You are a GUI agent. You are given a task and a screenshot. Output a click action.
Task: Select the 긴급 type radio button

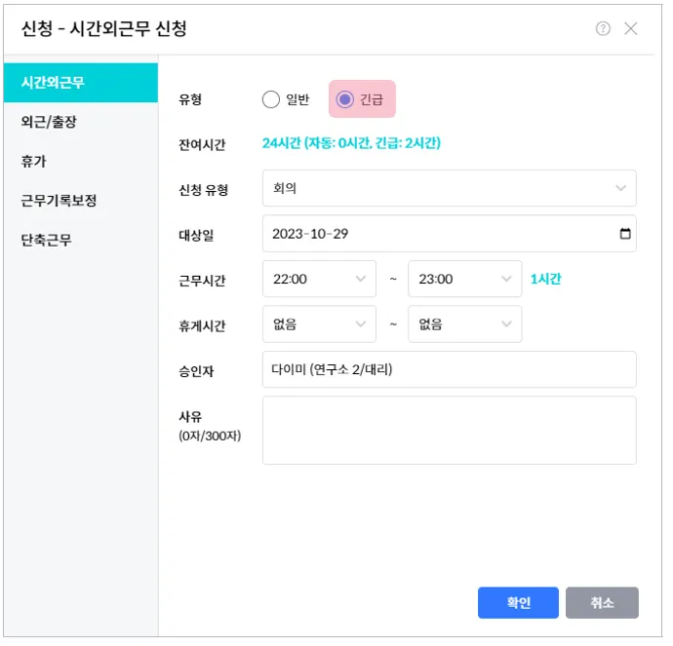(x=344, y=99)
